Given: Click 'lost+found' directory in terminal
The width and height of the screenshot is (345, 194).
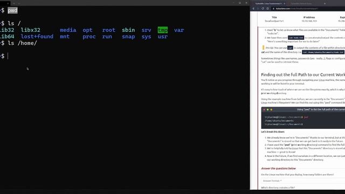Looking at the screenshot, I should pyautogui.click(x=37, y=37).
